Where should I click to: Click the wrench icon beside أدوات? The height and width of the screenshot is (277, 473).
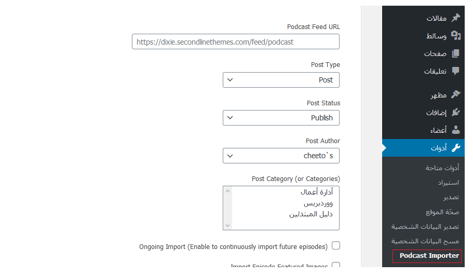coord(455,148)
